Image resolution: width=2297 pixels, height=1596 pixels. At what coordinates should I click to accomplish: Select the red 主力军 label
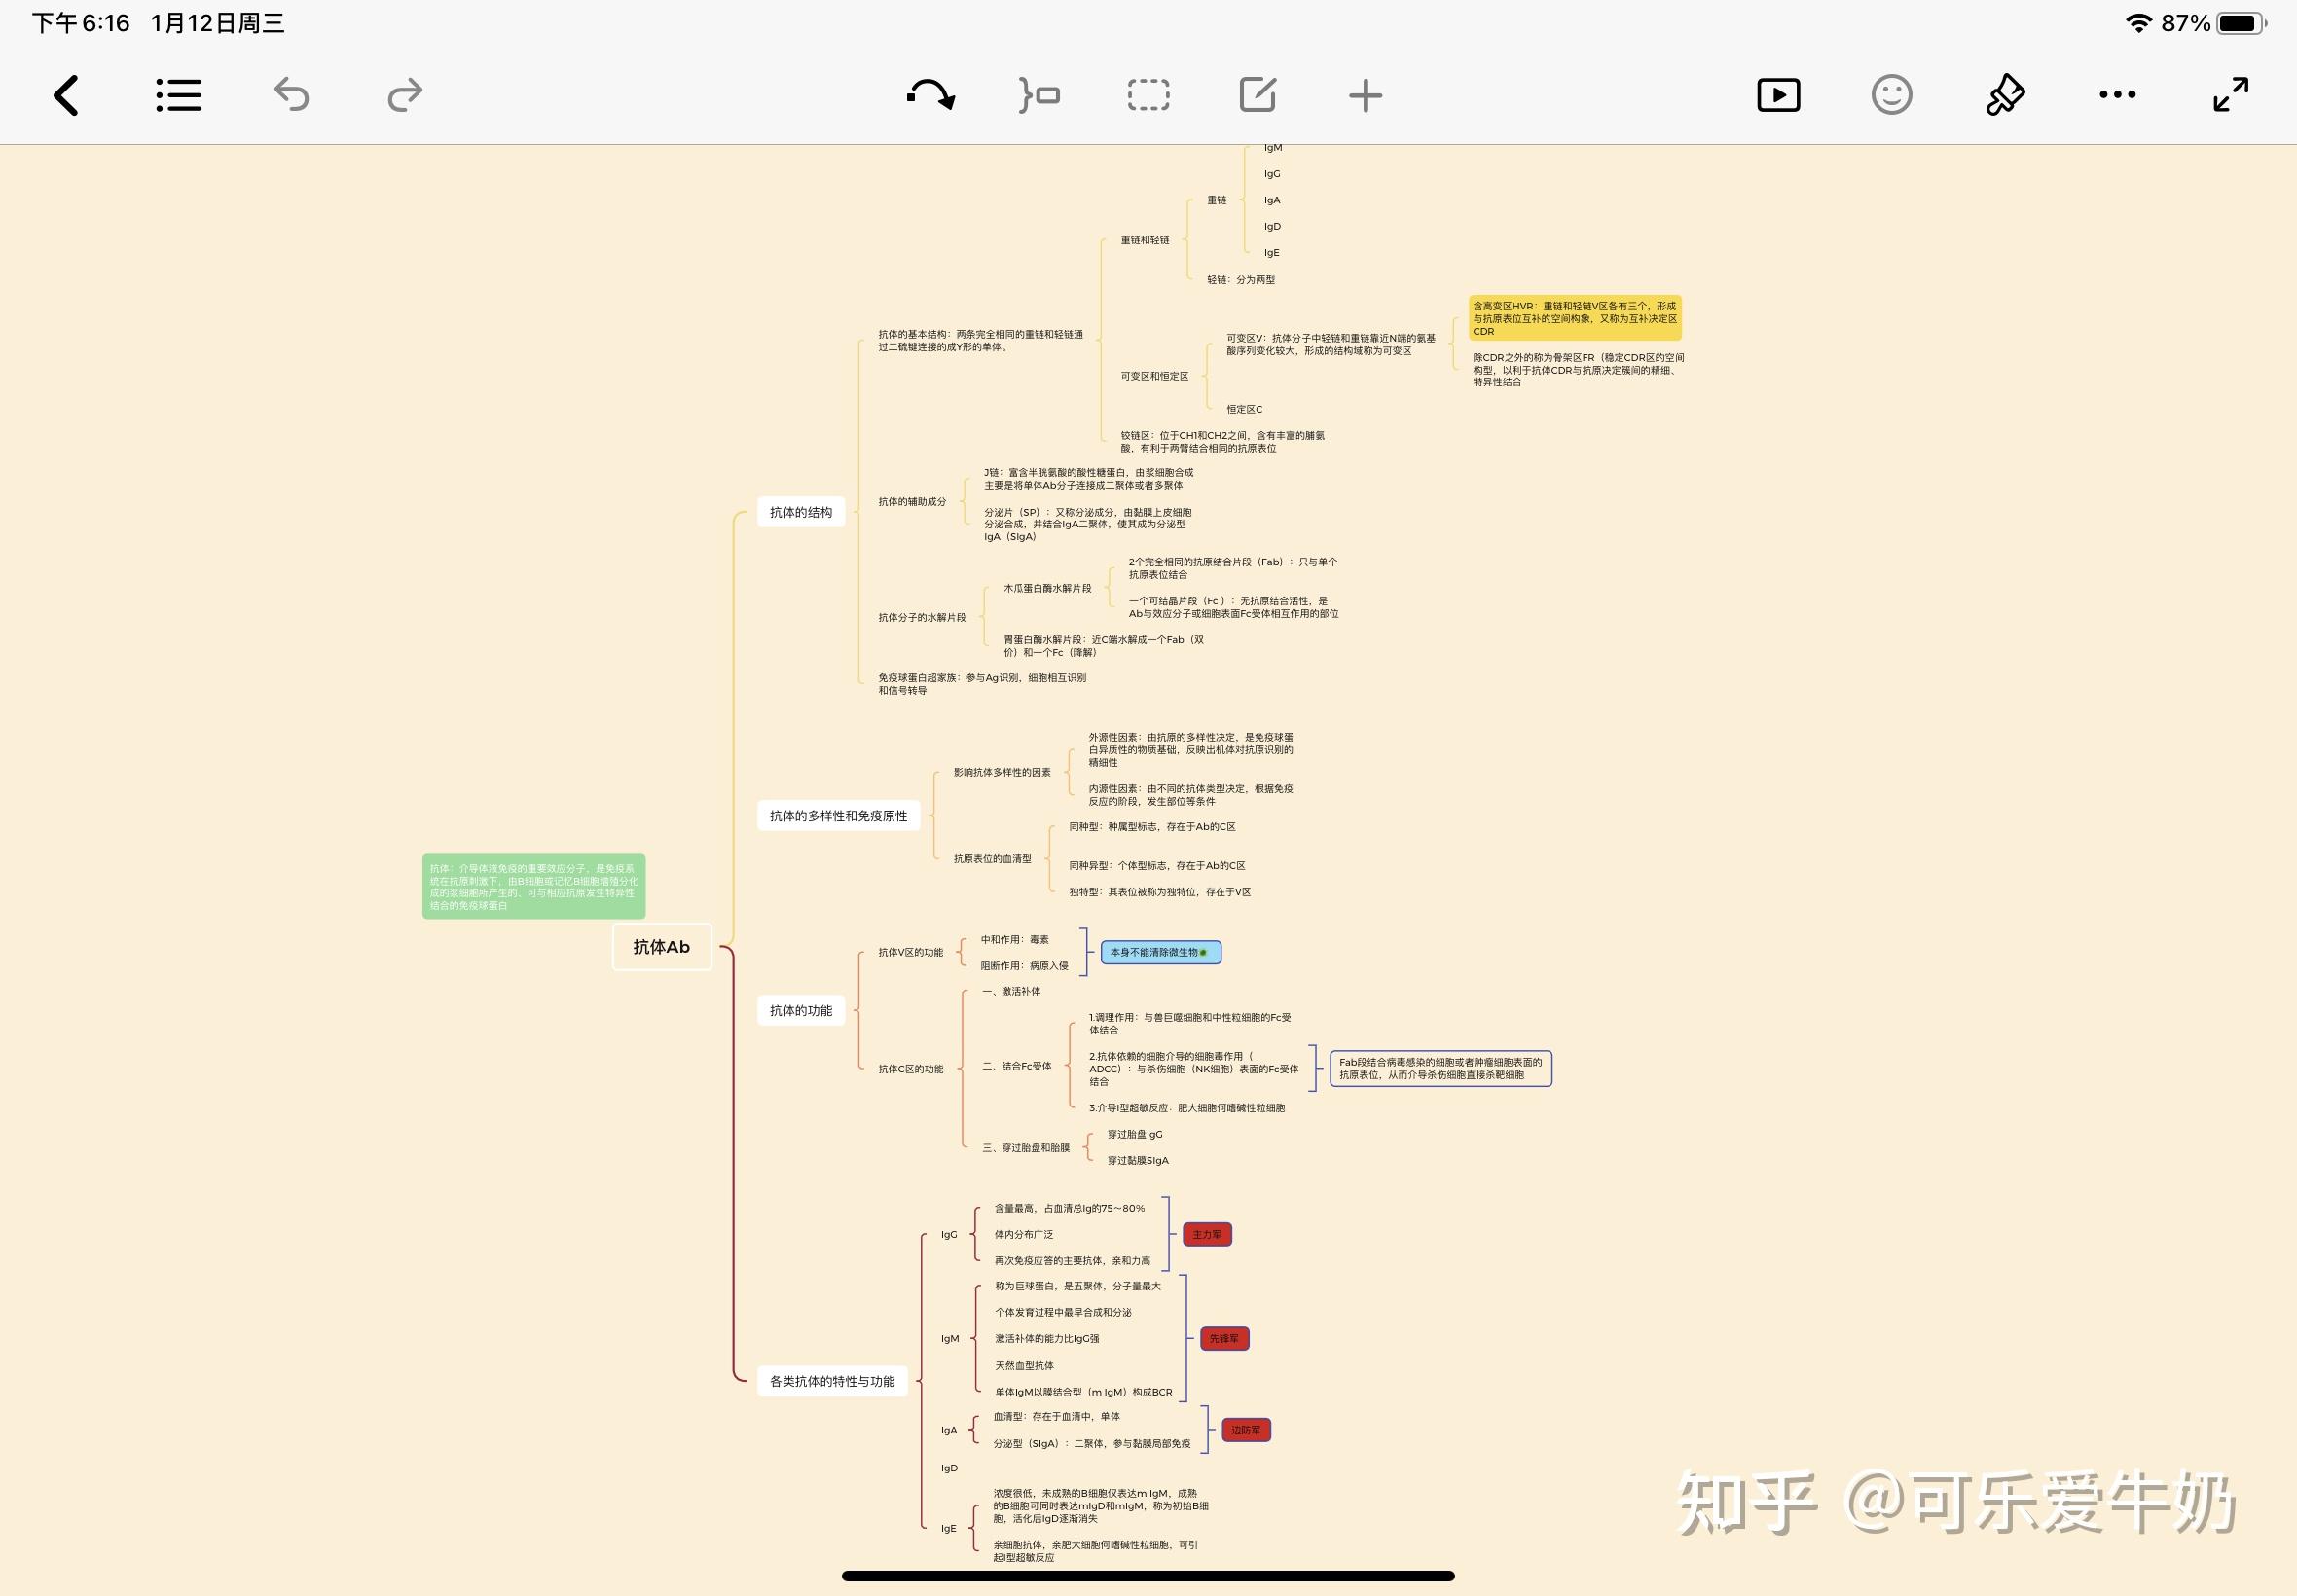tap(1207, 1235)
